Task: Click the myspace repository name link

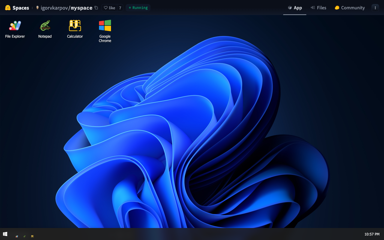Action: pyautogui.click(x=82, y=8)
